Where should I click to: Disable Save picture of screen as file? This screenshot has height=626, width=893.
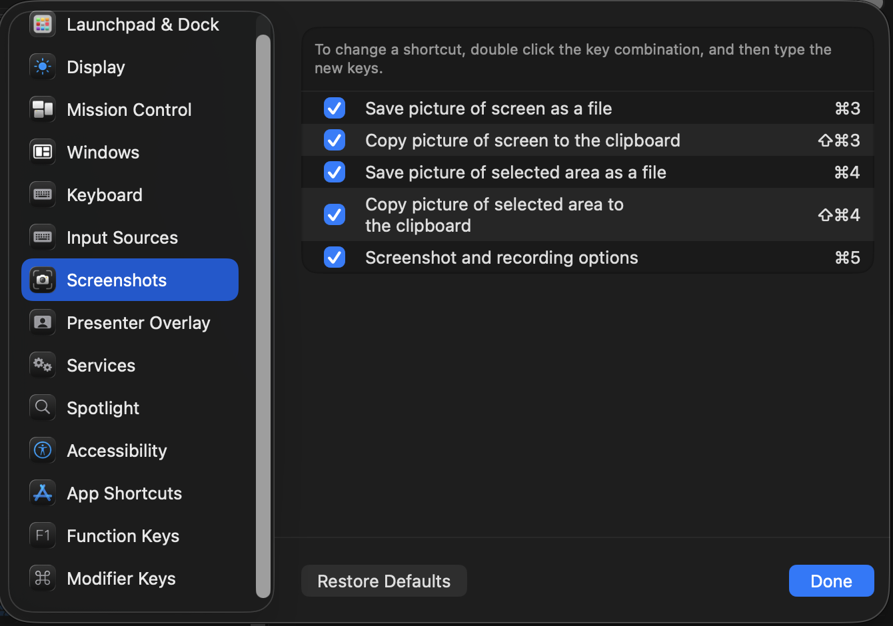[x=335, y=109]
